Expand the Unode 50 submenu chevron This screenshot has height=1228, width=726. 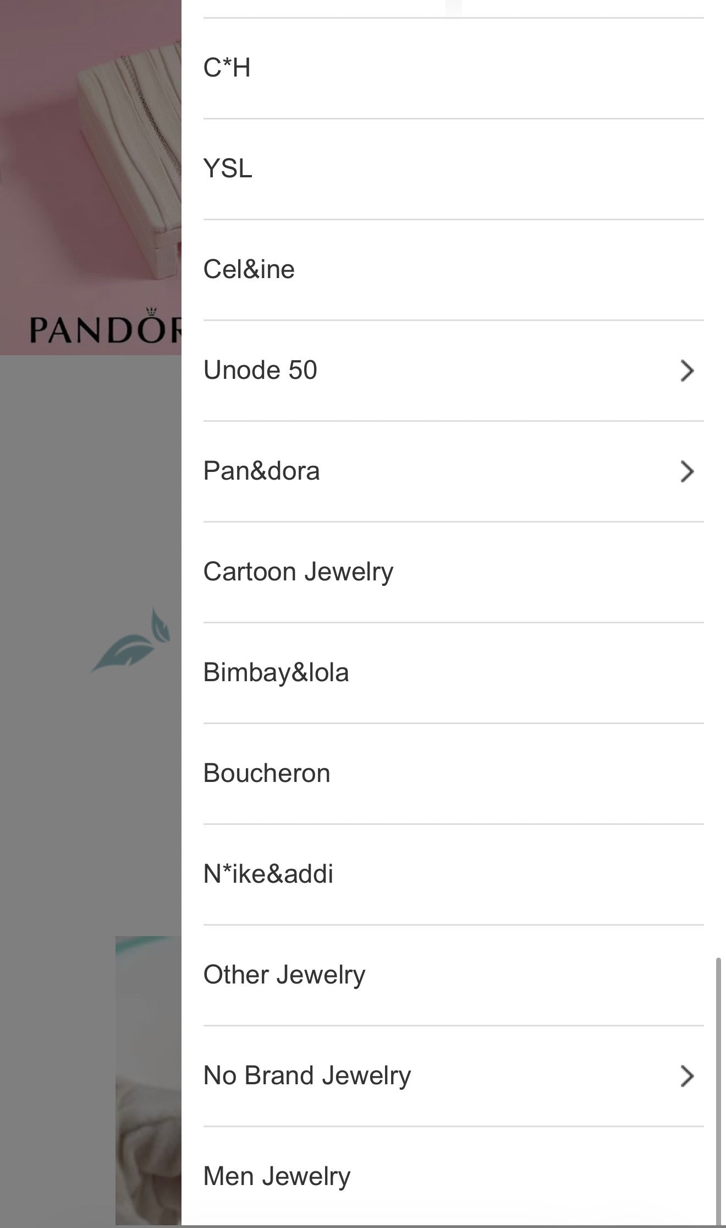click(686, 371)
